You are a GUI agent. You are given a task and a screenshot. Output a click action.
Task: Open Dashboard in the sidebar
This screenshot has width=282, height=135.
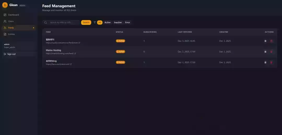(13, 15)
